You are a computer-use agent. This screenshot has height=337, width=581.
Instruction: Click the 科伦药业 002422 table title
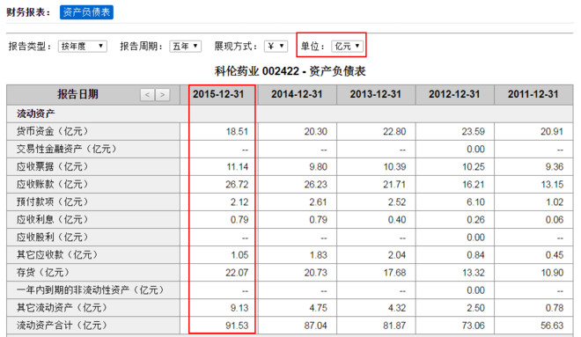click(290, 71)
